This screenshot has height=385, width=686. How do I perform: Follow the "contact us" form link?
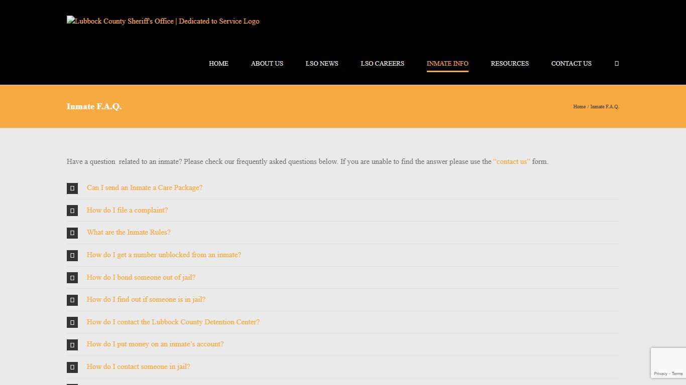[x=512, y=161]
